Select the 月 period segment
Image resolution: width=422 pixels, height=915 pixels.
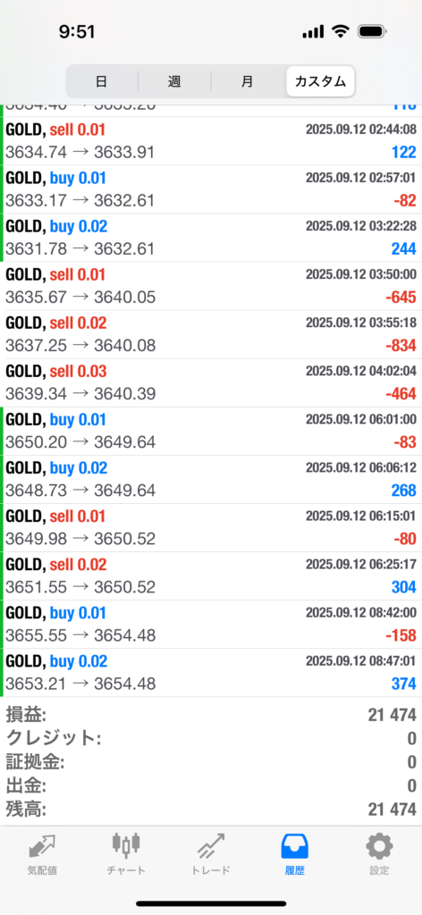pos(247,81)
